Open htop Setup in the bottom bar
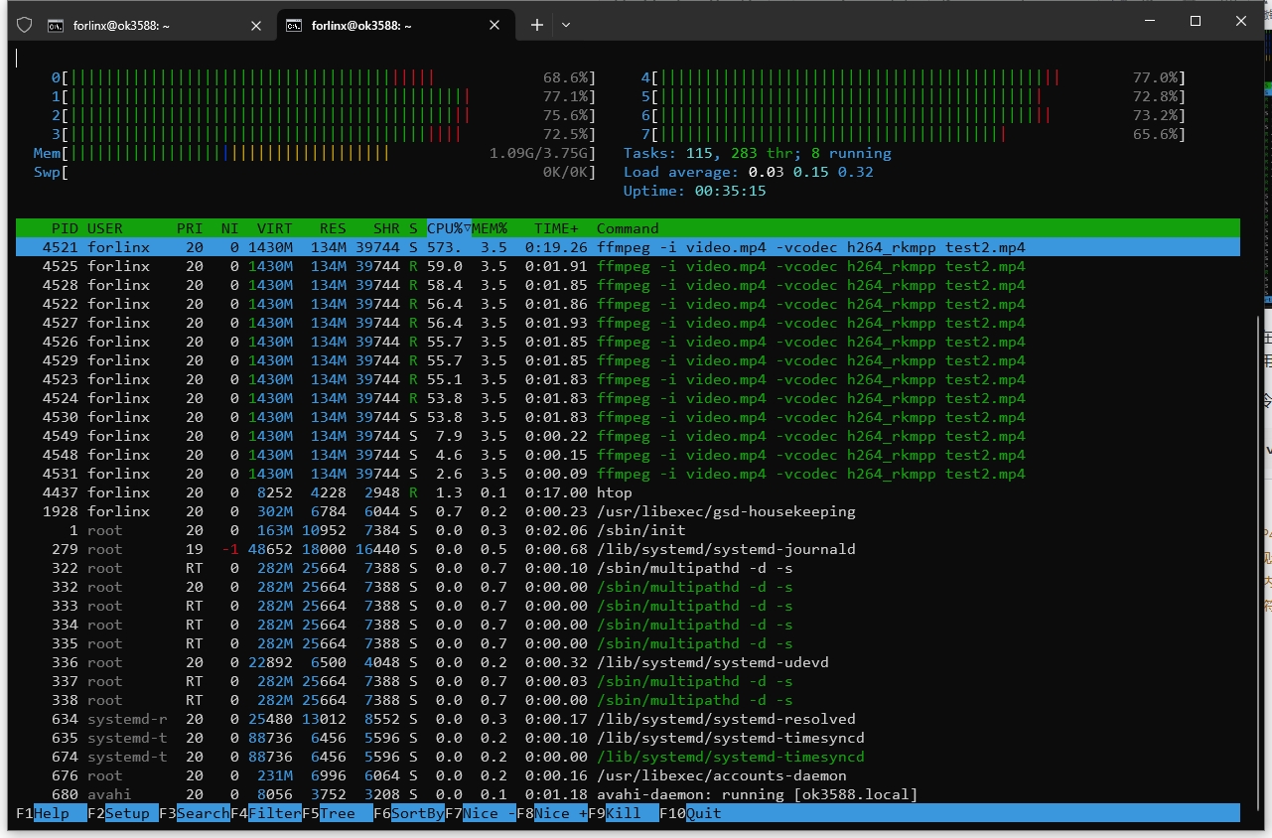Screen dimensions: 1272x838 [x=128, y=813]
